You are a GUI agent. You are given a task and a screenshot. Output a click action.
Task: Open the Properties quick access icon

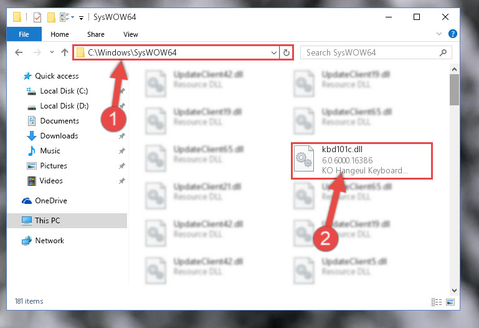click(x=37, y=17)
